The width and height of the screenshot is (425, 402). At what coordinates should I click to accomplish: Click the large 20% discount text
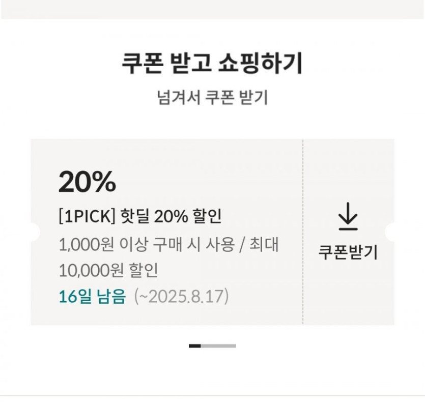pos(87,182)
